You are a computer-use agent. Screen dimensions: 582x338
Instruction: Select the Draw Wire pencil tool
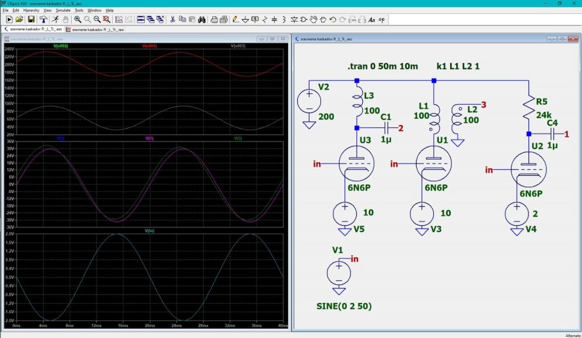(235, 19)
